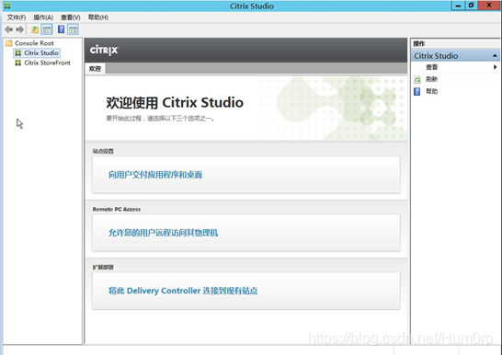Click 查看 in the actions pane
The height and width of the screenshot is (355, 502).
click(x=431, y=67)
